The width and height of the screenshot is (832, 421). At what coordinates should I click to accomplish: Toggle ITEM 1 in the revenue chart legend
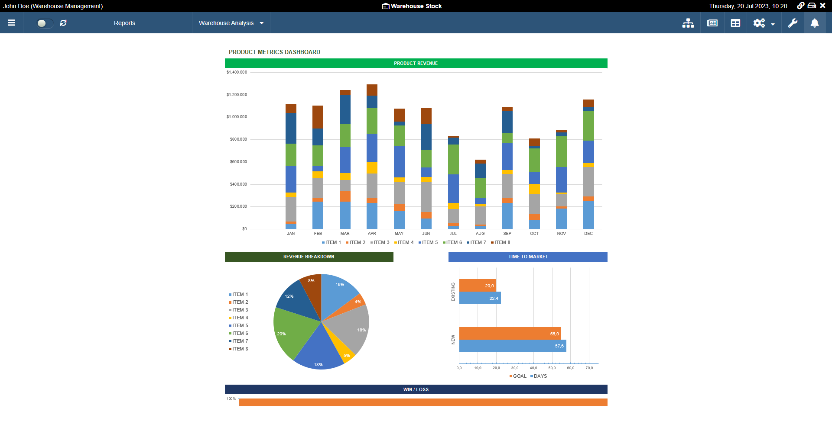click(x=331, y=243)
